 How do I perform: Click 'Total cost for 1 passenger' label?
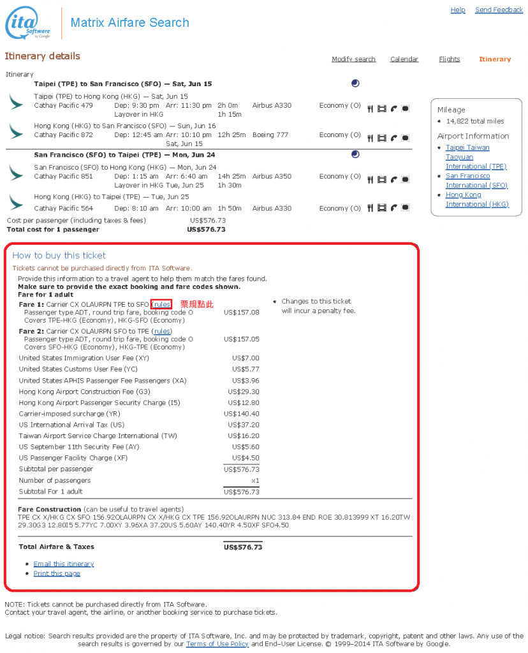54,230
